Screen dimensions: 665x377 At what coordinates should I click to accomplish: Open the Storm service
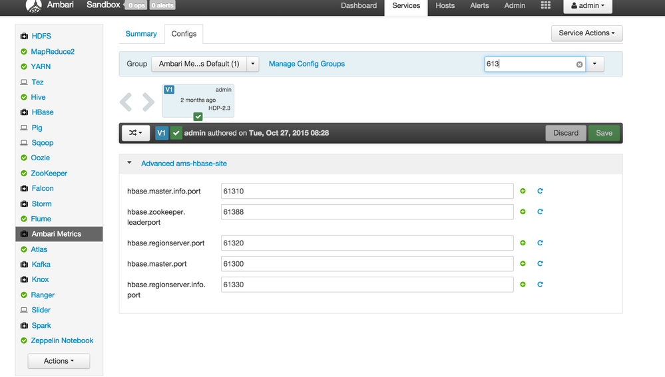[x=41, y=203]
